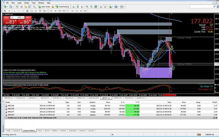Select the Vertical Line drawing tool

point(14,11)
